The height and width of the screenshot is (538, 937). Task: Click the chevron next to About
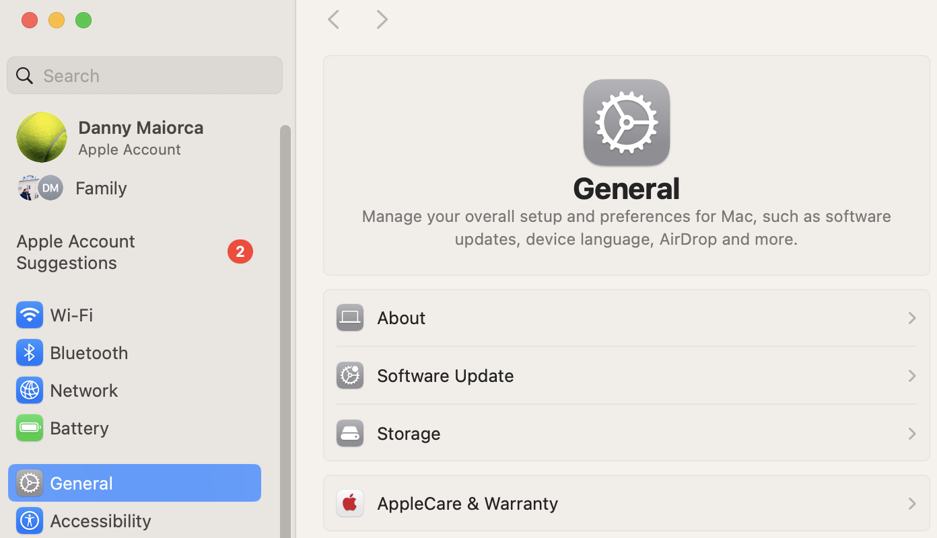coord(911,317)
